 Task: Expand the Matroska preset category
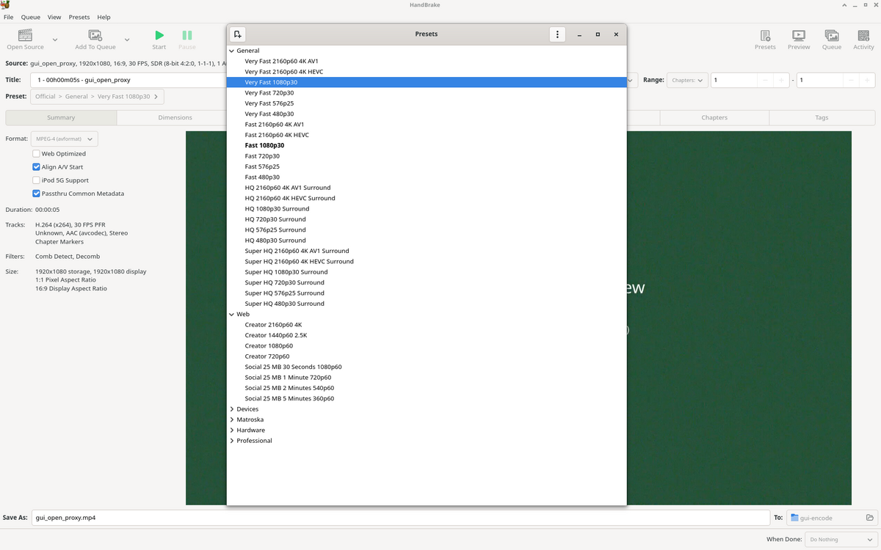click(232, 419)
